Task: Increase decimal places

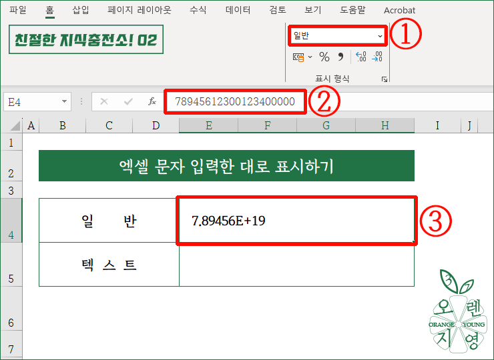Action: click(x=360, y=57)
